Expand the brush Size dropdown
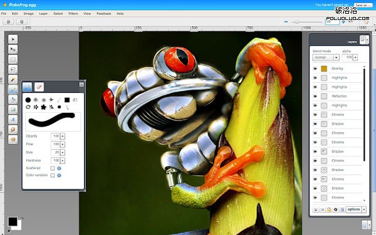376x235 pixels. coord(63,152)
